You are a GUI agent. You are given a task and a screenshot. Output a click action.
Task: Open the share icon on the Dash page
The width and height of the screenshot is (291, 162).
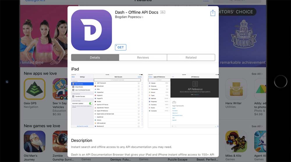pos(213,13)
